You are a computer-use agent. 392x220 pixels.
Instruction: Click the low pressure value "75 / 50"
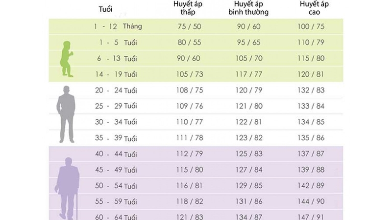(189, 26)
